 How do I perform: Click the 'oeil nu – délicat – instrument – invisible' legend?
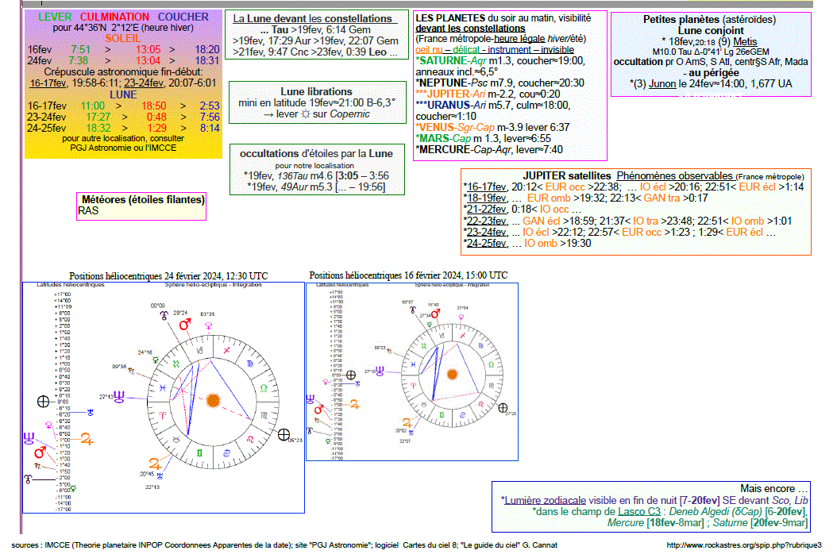coord(494,50)
